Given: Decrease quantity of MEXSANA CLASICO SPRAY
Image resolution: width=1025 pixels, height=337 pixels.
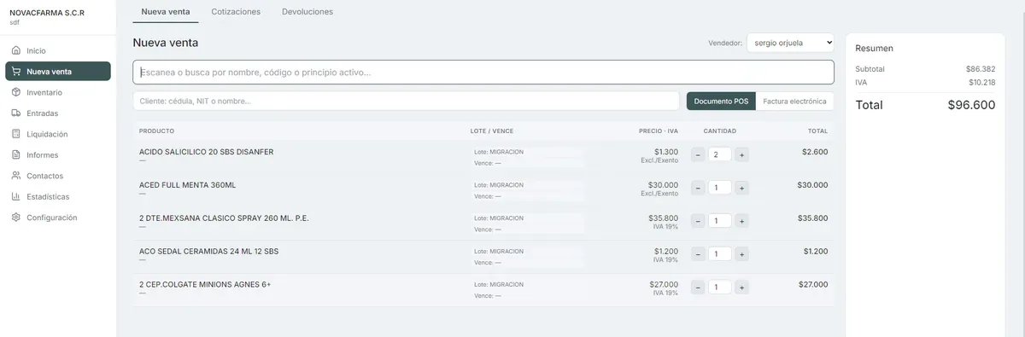Looking at the screenshot, I should [x=698, y=221].
